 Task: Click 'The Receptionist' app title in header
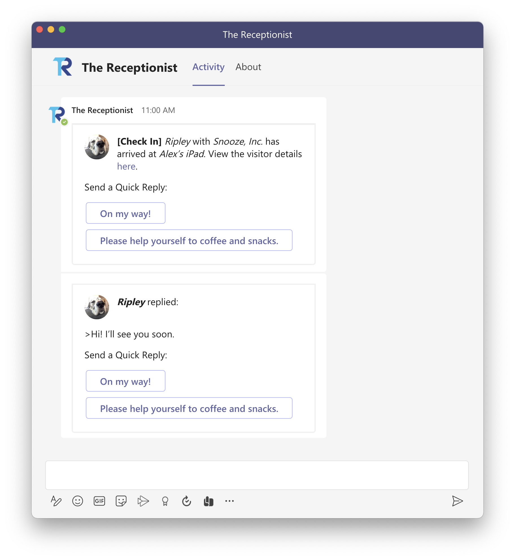[x=130, y=68]
